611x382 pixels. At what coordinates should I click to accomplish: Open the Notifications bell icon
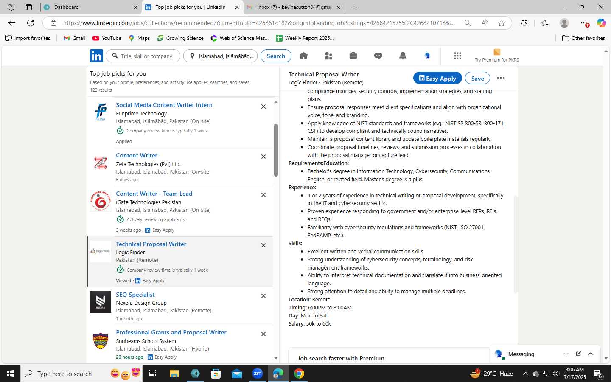tap(403, 56)
